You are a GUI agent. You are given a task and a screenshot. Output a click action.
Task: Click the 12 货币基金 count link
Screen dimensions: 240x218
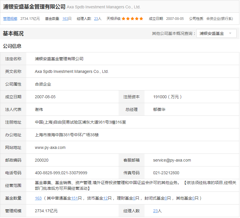(x=105, y=198)
